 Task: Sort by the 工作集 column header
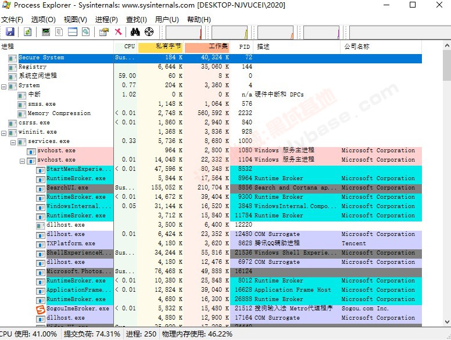pos(207,46)
